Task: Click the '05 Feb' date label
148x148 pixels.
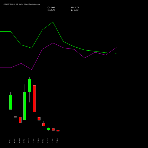Action: tap(15, 141)
